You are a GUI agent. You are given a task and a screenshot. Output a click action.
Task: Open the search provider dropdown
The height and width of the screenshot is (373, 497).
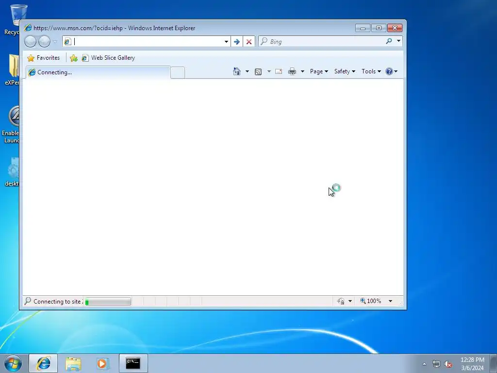tap(399, 41)
